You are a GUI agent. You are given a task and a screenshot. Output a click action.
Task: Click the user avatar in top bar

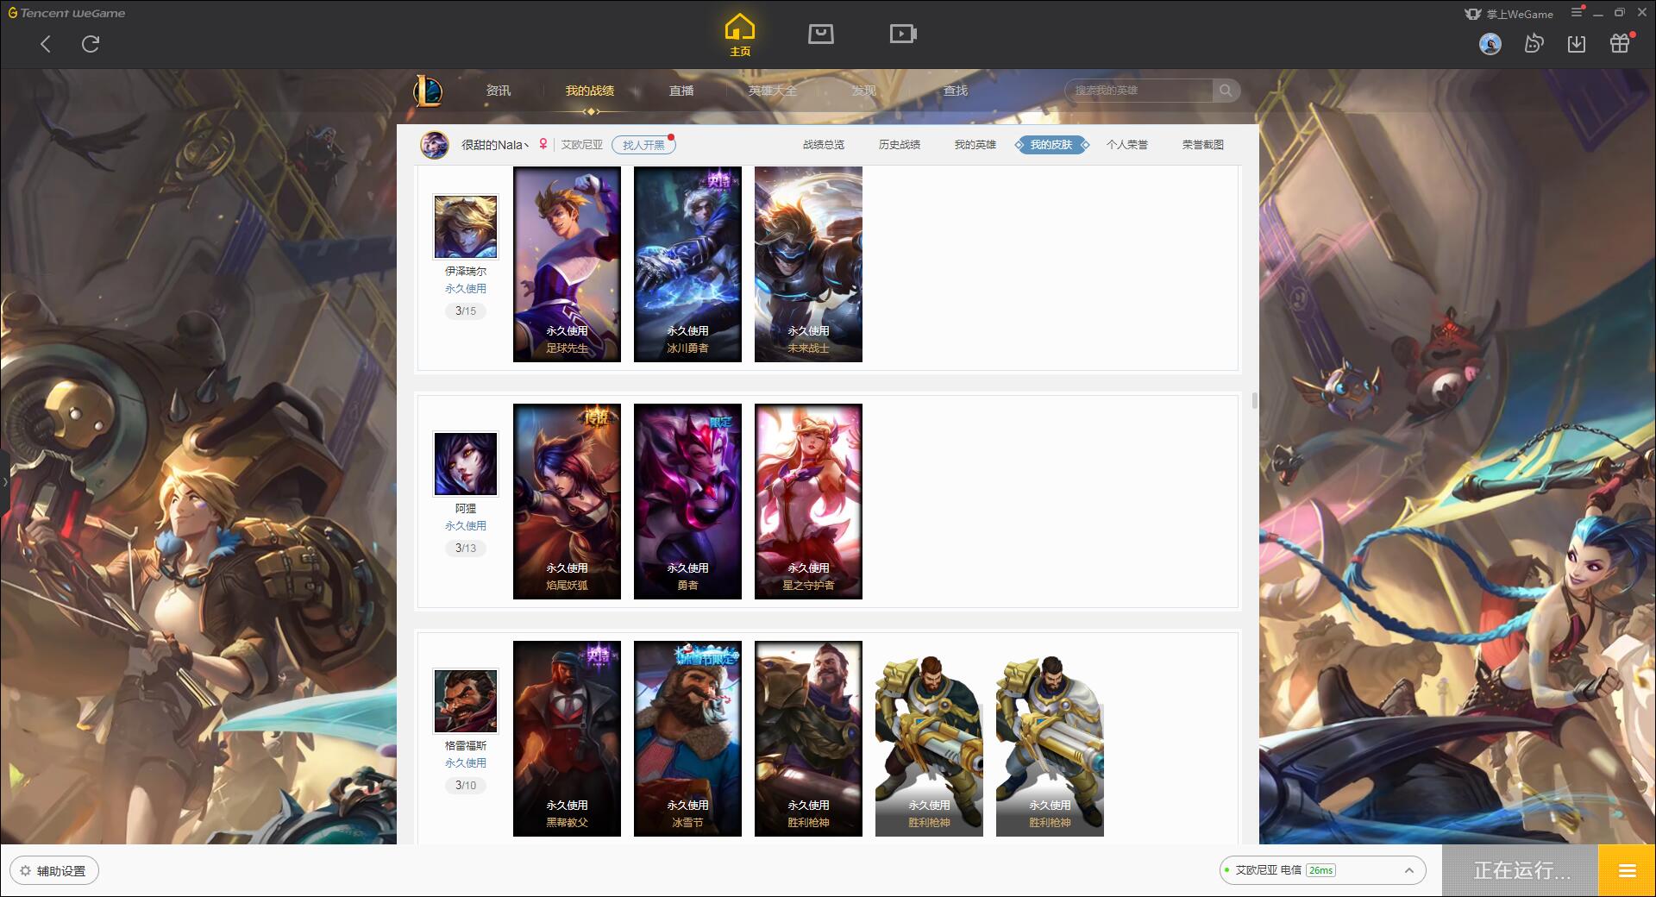click(1490, 44)
